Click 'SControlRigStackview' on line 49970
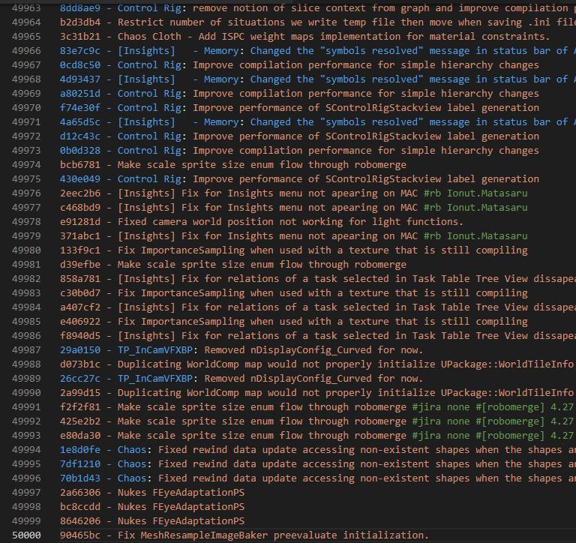The height and width of the screenshot is (543, 576). click(x=383, y=108)
